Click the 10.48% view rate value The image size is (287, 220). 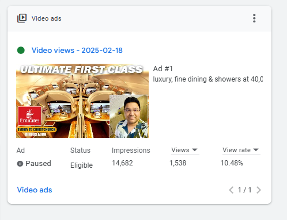[232, 163]
